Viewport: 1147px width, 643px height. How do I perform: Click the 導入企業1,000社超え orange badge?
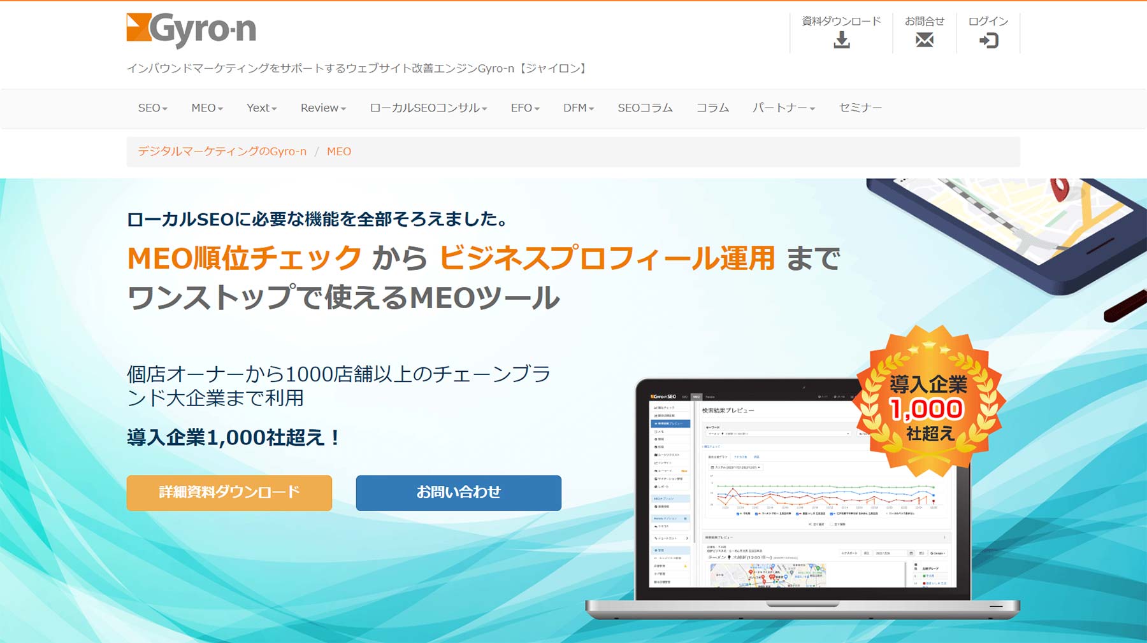click(x=930, y=402)
